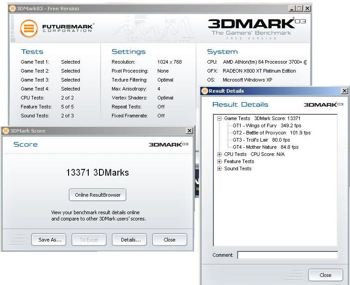Viewport: 350px width, 285px height.
Task: Expand the CPU Tests tree node
Action: pyautogui.click(x=220, y=154)
